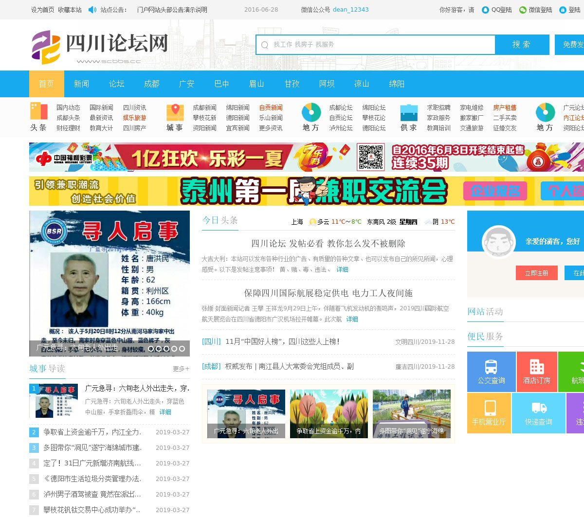The image size is (584, 517).
Task: Click the 四川论坛网 site logo
Action: point(100,47)
